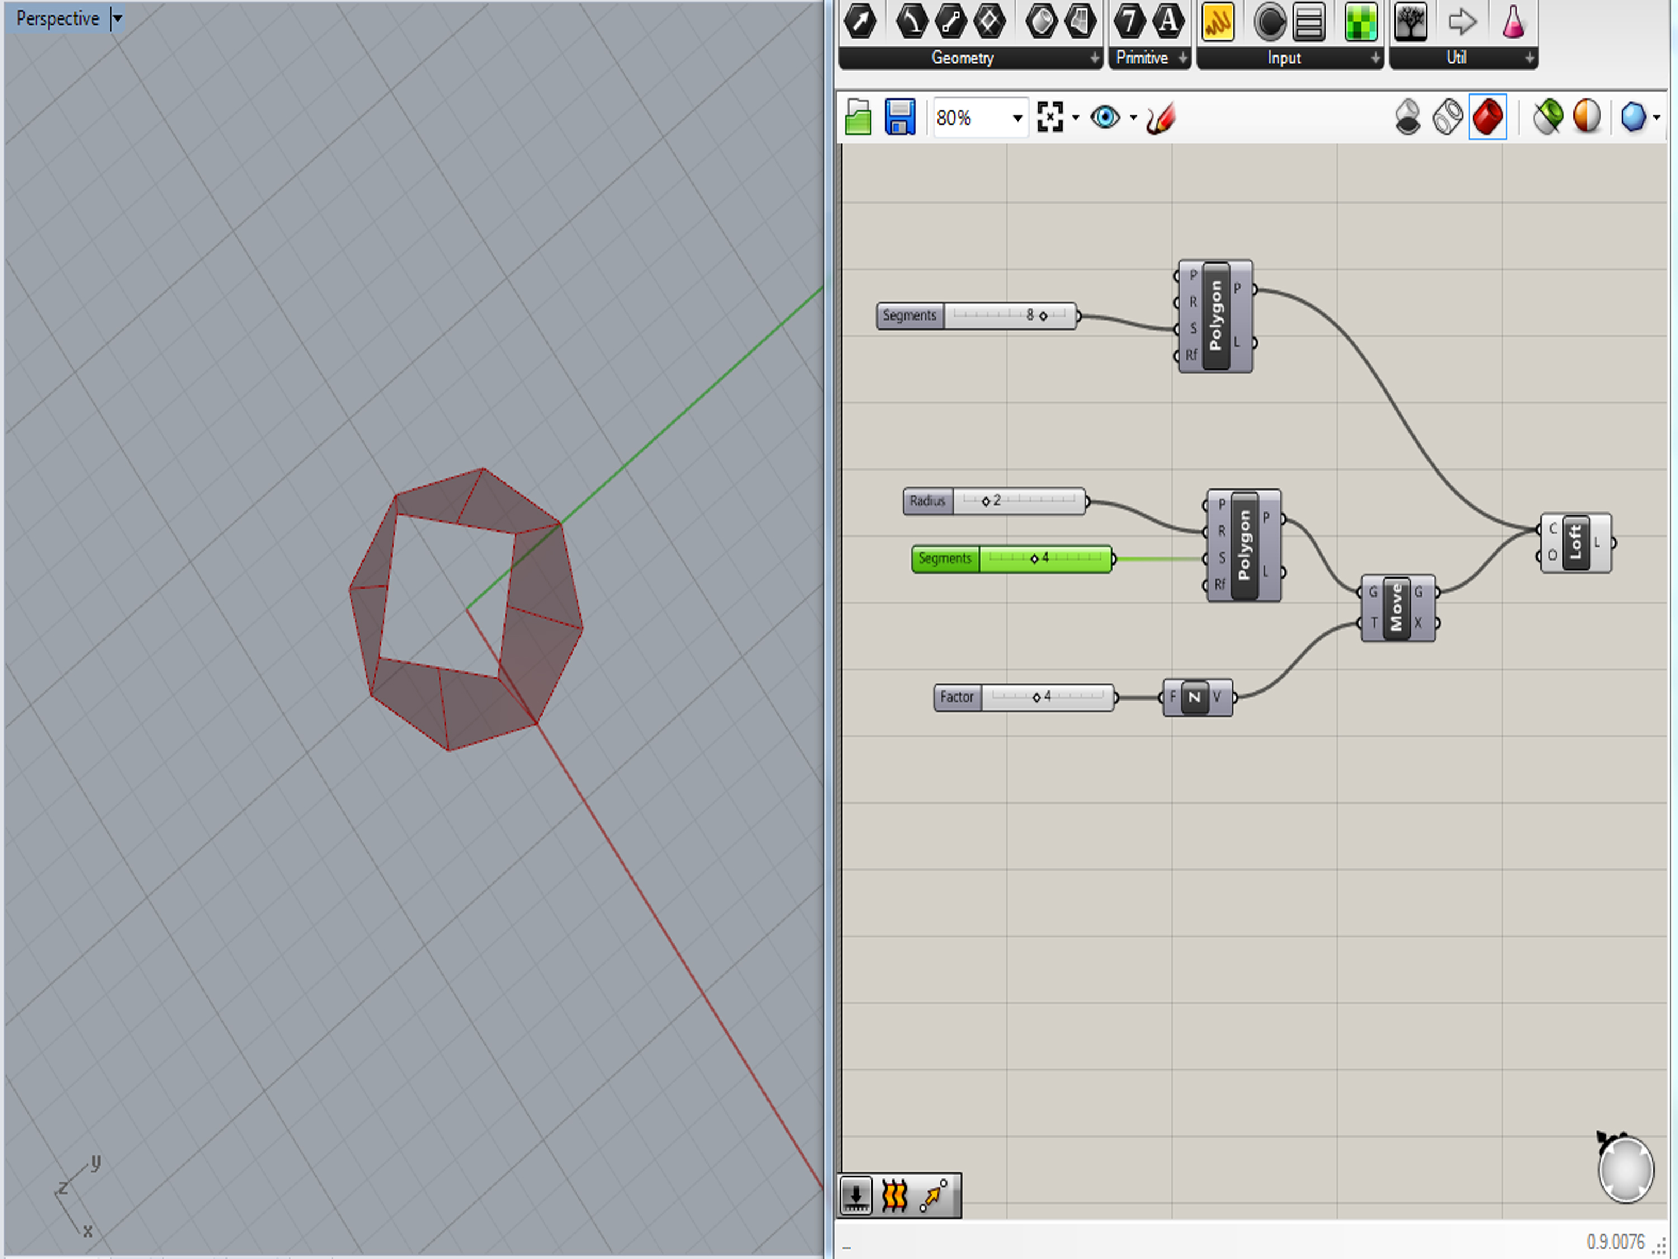Toggle document preview quality half-orange sphere icon

point(1587,118)
